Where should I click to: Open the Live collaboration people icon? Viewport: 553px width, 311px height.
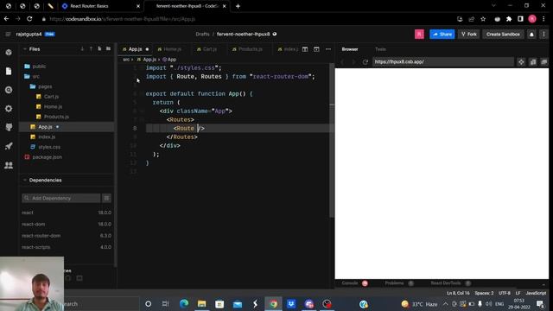(x=9, y=165)
